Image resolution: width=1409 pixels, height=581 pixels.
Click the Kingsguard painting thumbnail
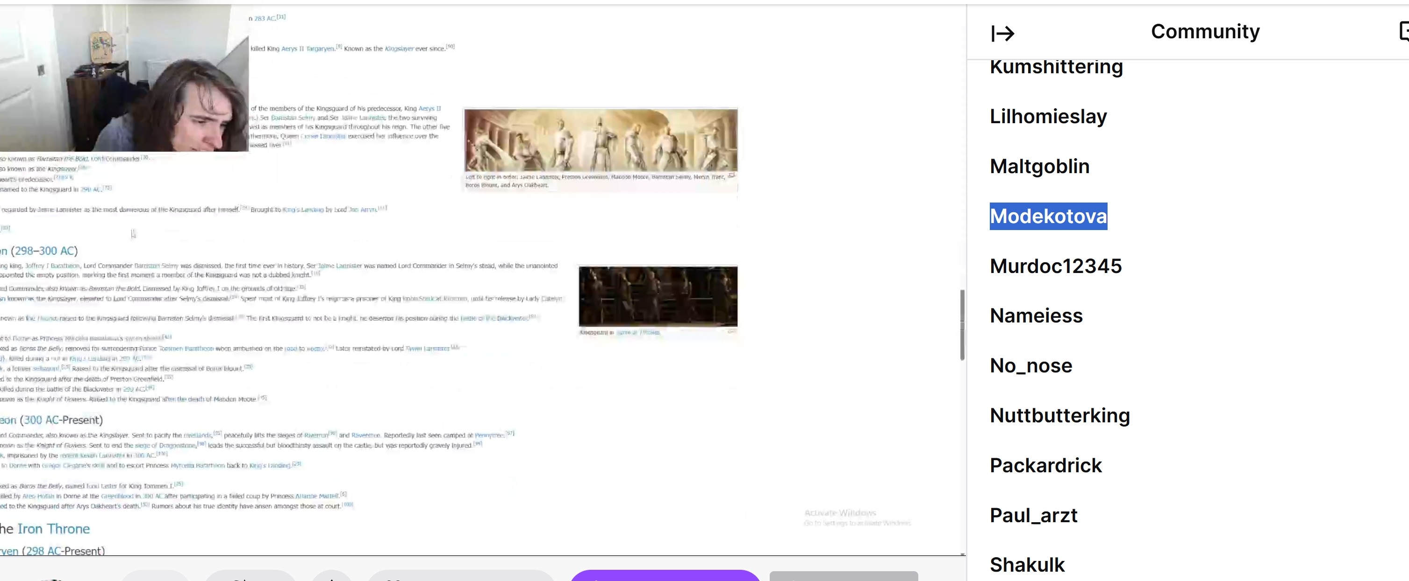[601, 140]
